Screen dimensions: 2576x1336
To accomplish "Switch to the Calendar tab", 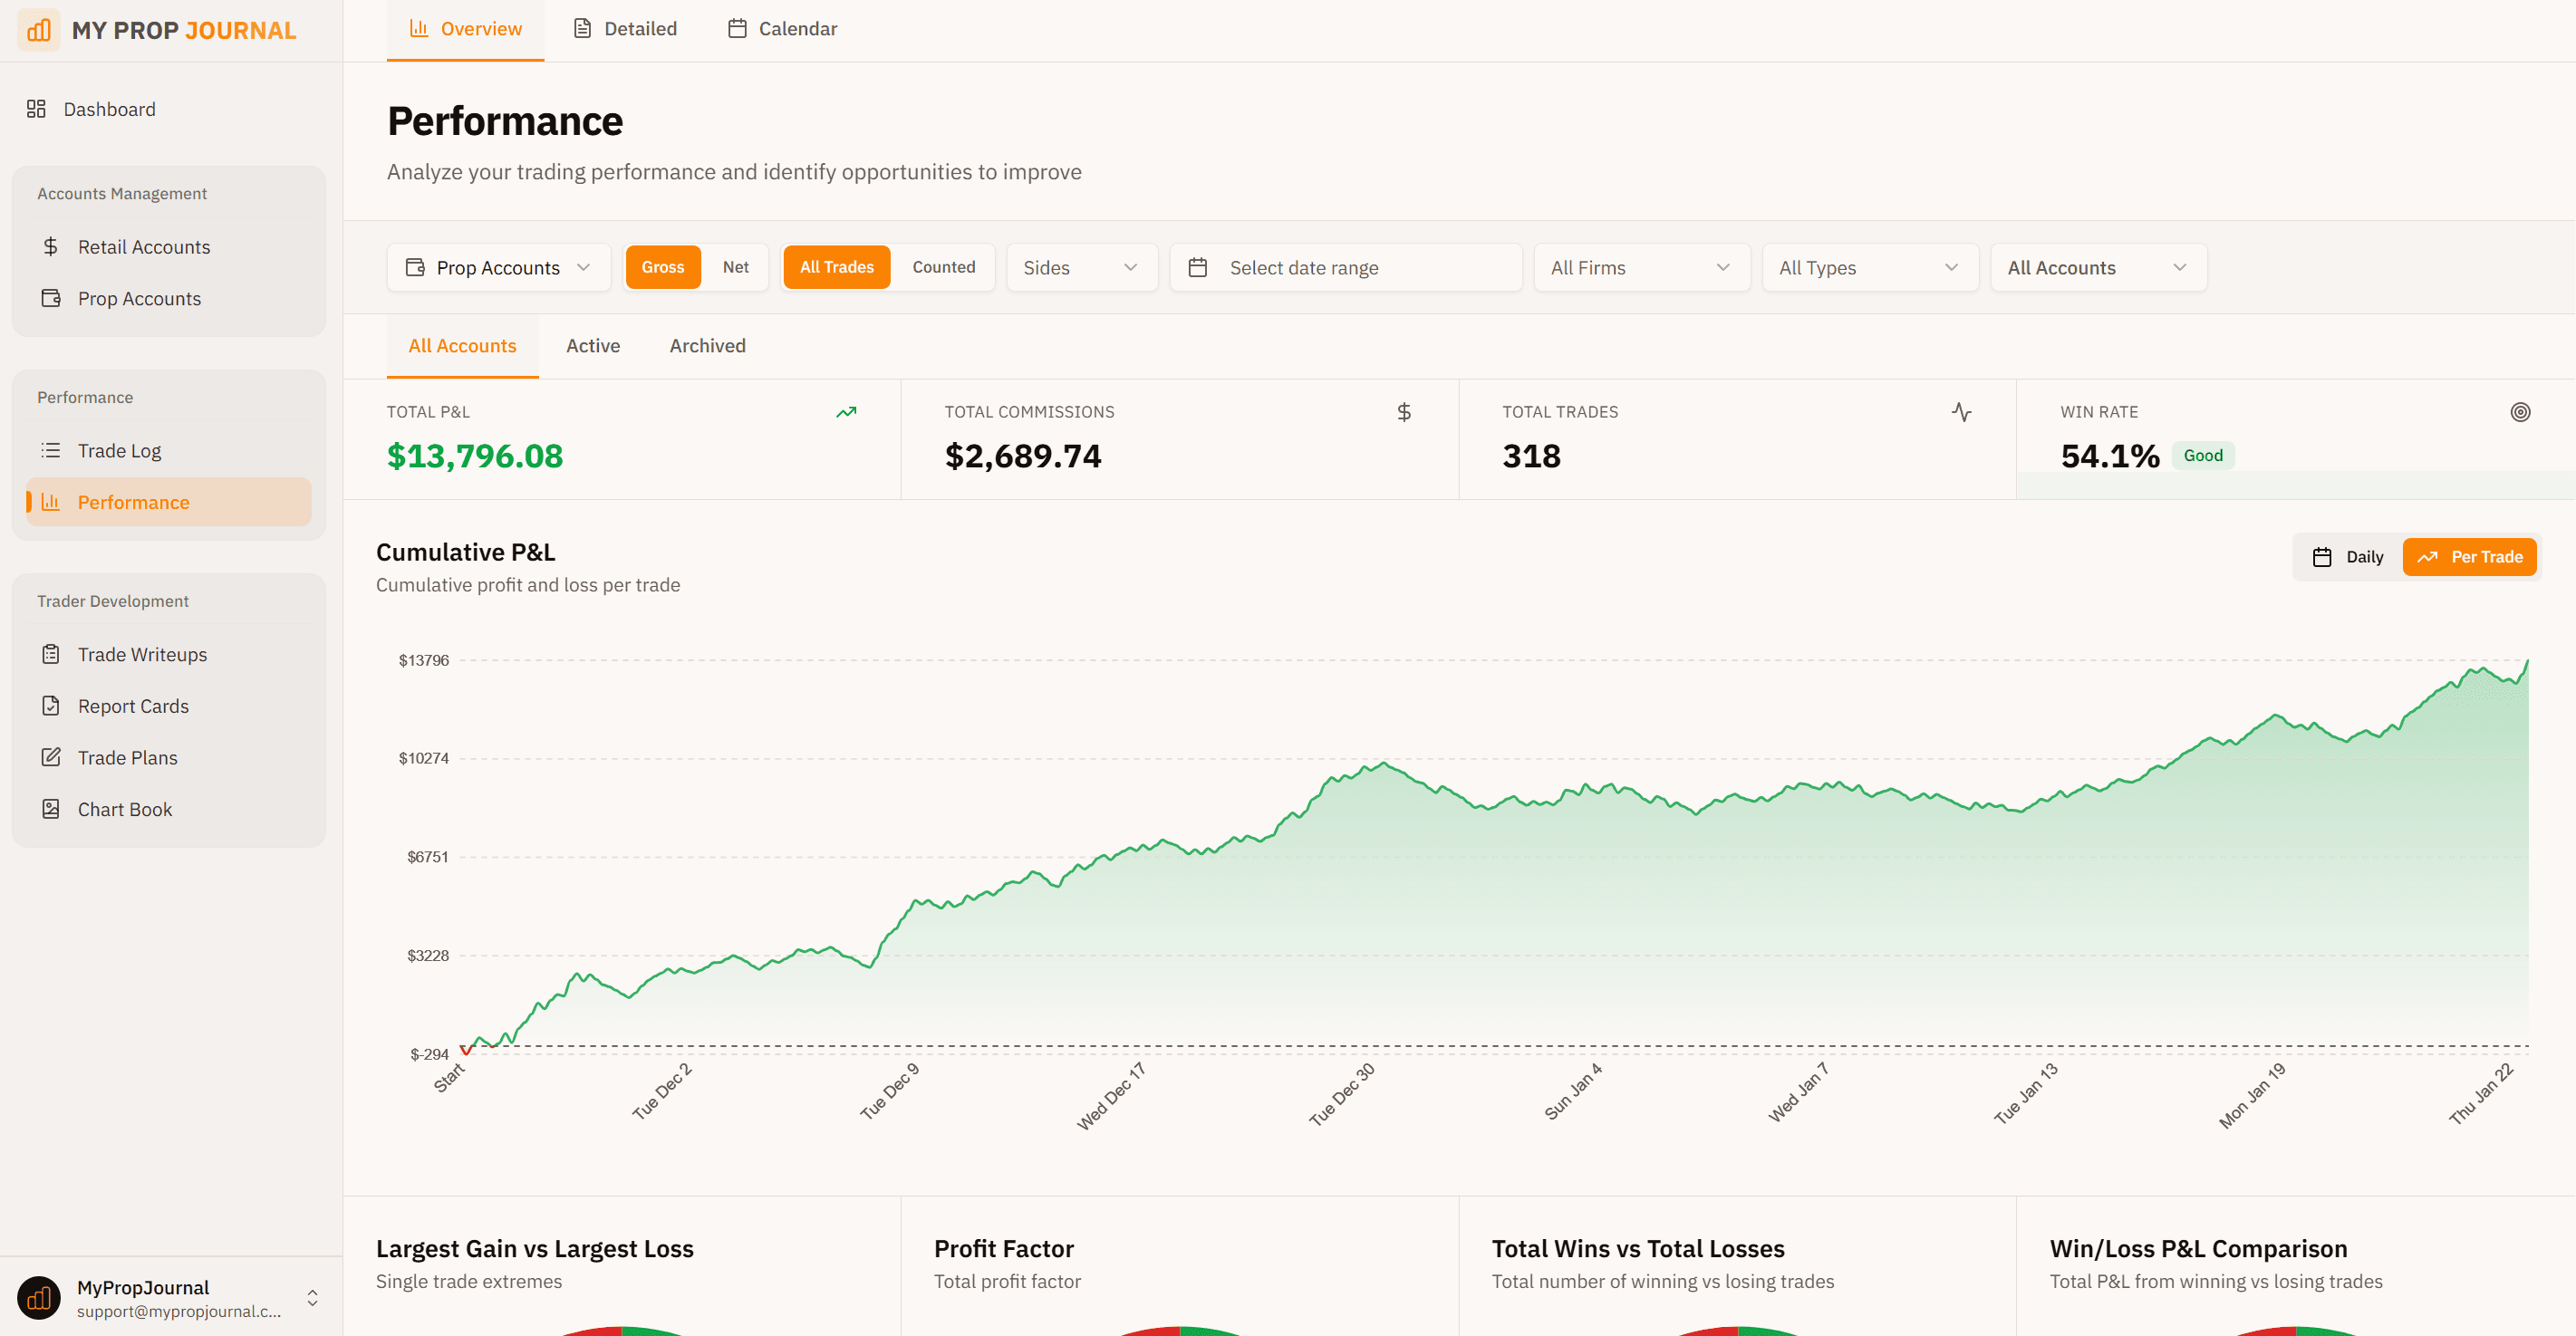I will pyautogui.click(x=783, y=29).
